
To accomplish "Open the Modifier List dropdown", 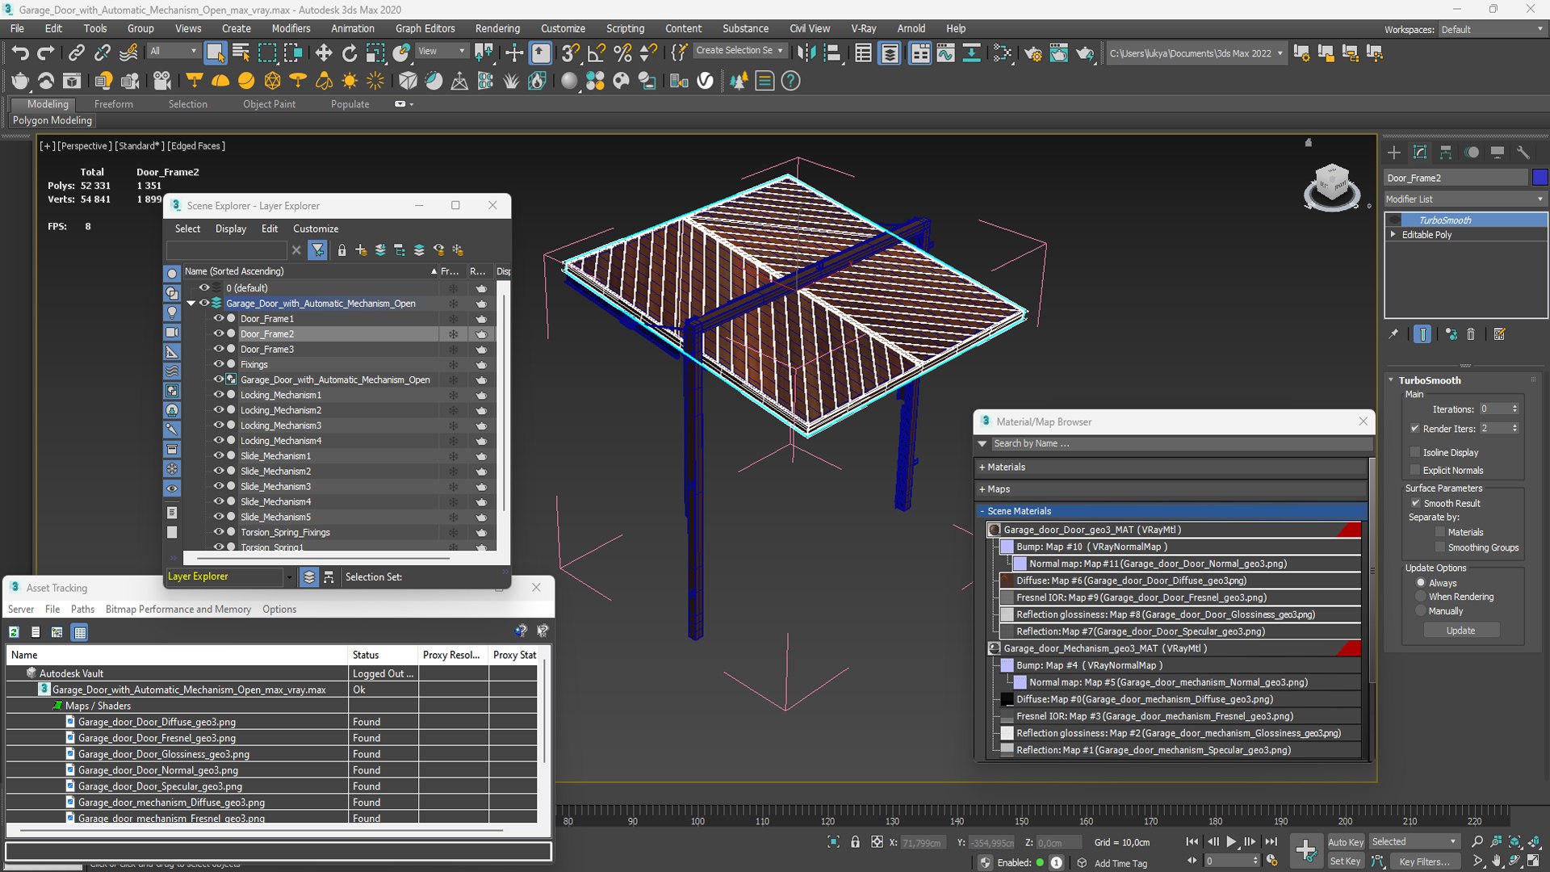I will pyautogui.click(x=1465, y=199).
